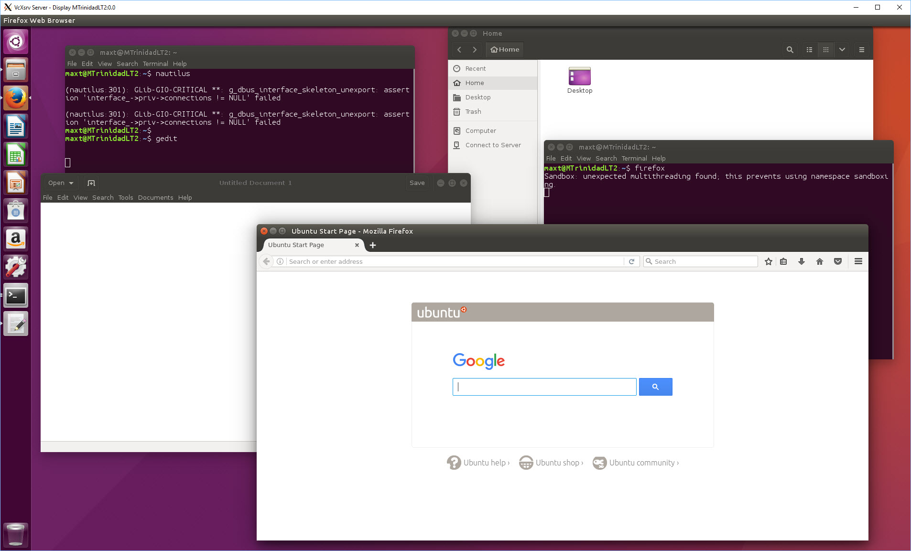Click the Google search input field
Screen dimensions: 911x551
click(x=544, y=387)
